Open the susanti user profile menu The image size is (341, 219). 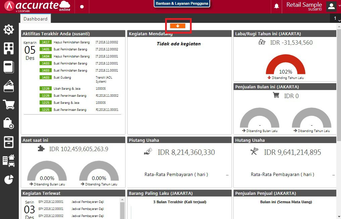pos(331,6)
